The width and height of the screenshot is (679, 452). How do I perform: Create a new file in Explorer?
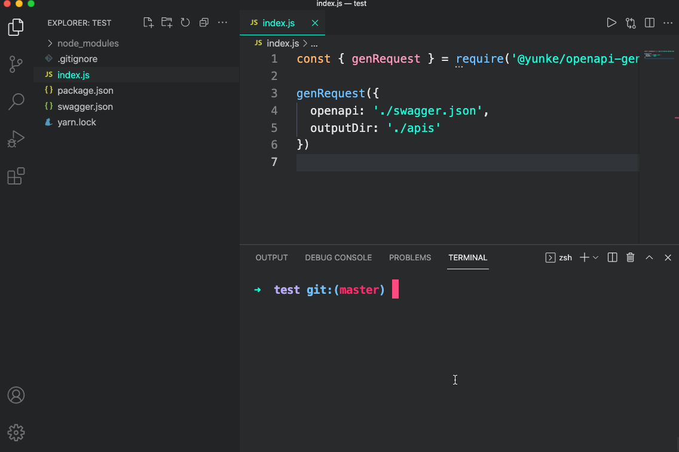(x=148, y=23)
